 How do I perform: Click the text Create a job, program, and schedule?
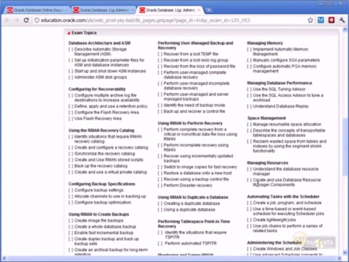point(287,203)
